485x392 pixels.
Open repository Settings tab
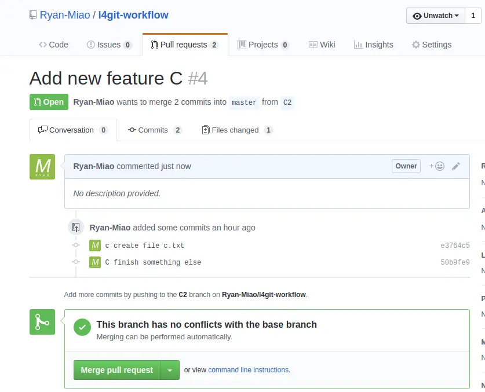click(x=431, y=45)
